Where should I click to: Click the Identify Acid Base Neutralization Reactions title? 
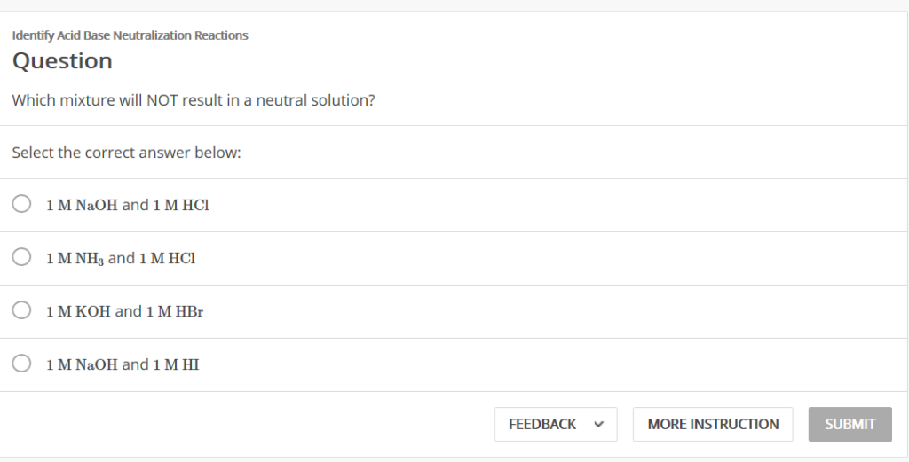pos(130,35)
